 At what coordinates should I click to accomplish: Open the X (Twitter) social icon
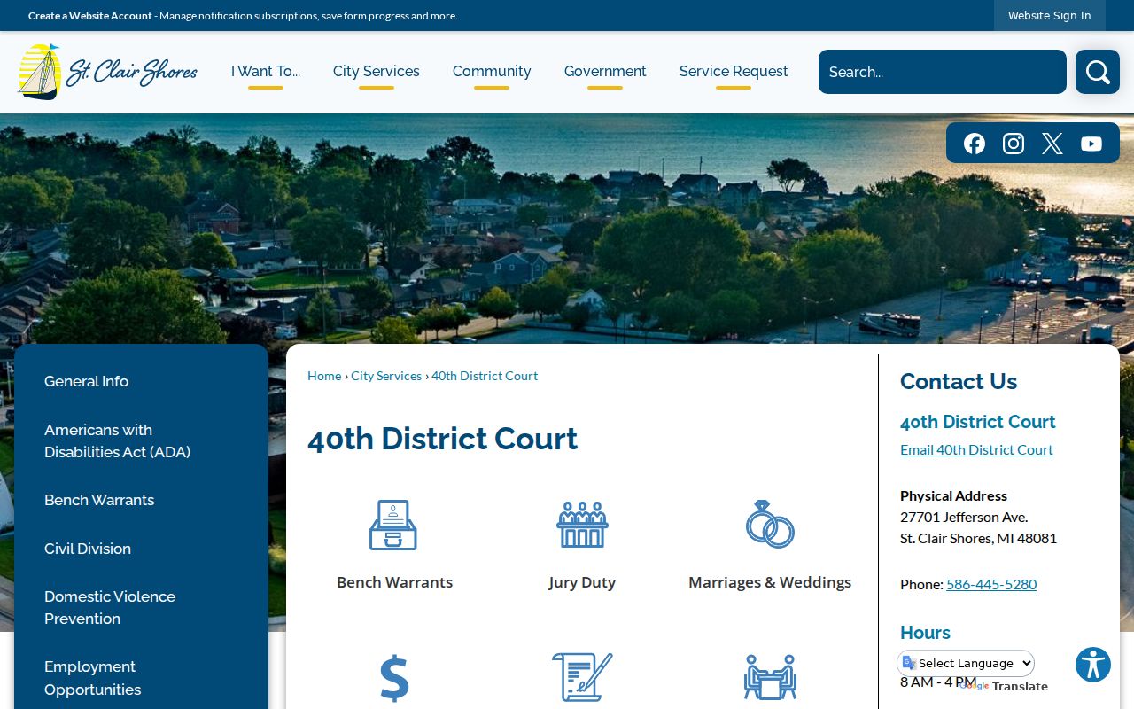[1052, 144]
